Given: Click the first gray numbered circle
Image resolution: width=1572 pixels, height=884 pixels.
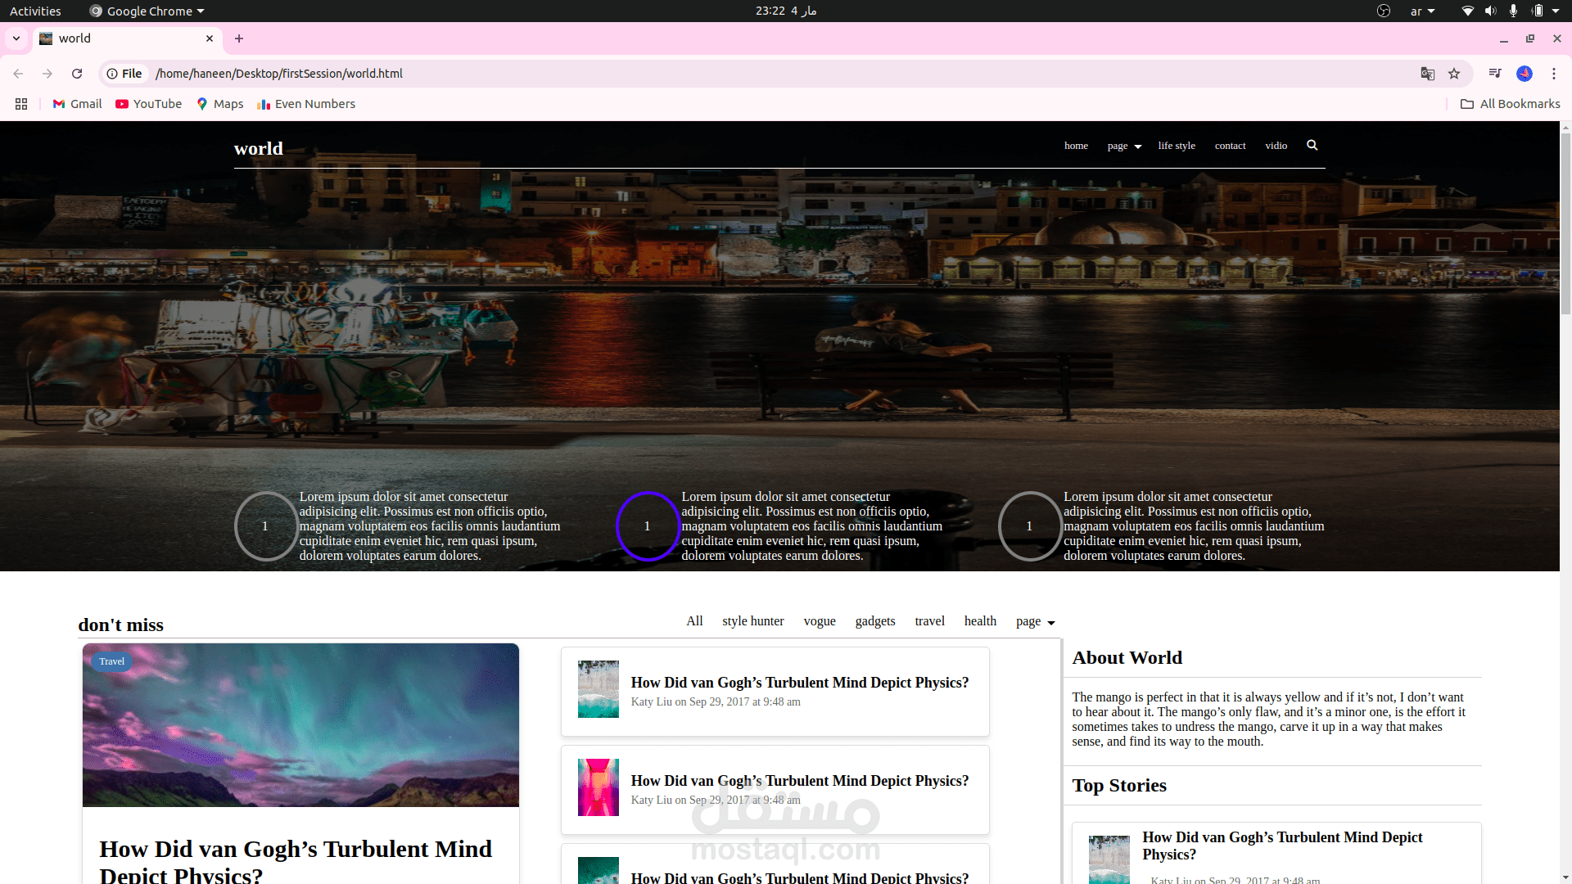Looking at the screenshot, I should pos(266,526).
